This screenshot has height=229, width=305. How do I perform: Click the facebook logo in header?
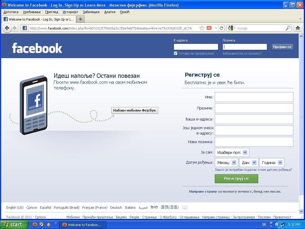coord(37,48)
